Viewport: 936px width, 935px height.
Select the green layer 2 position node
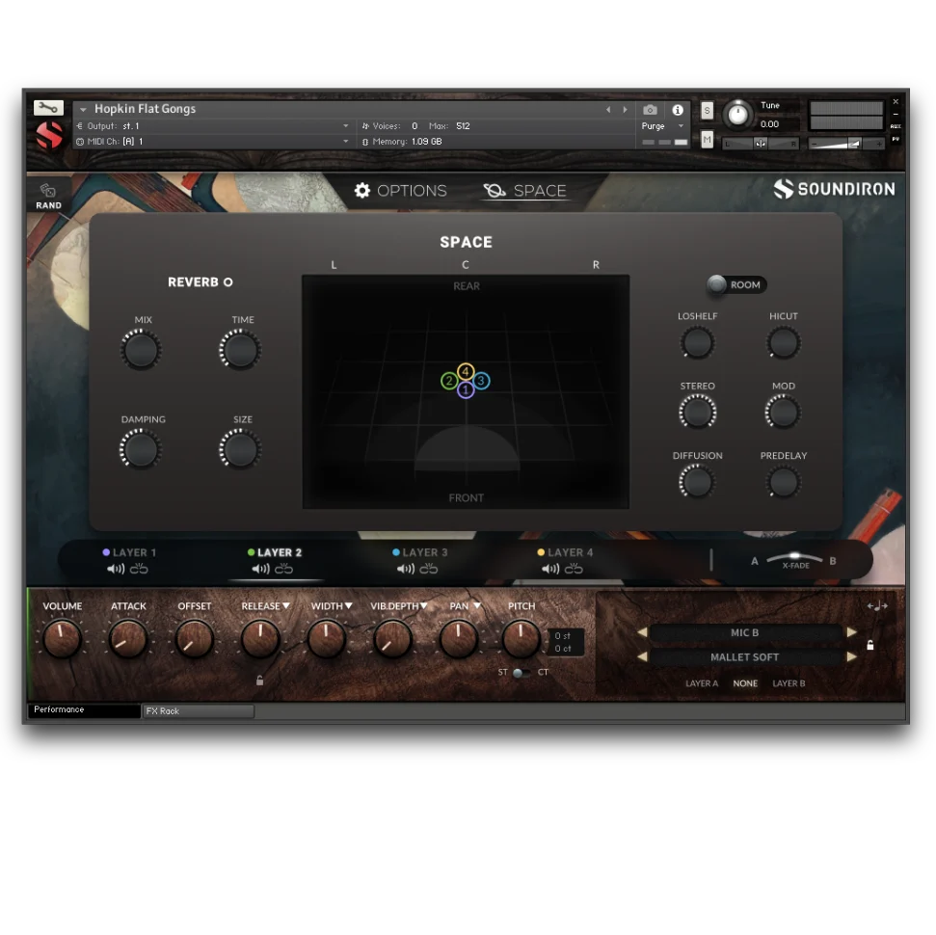coord(449,381)
